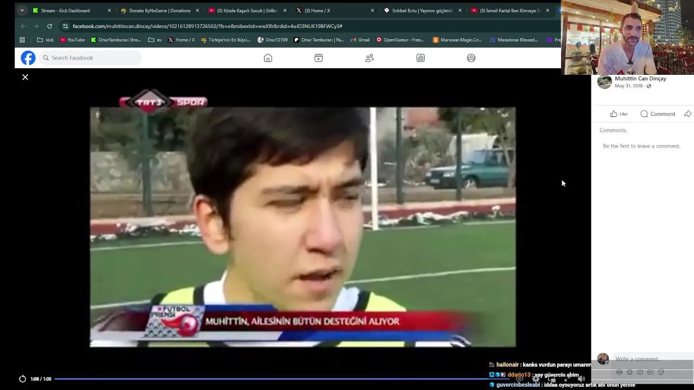694x390 pixels.
Task: Click 'Be the first to leave a comment'
Action: [641, 146]
